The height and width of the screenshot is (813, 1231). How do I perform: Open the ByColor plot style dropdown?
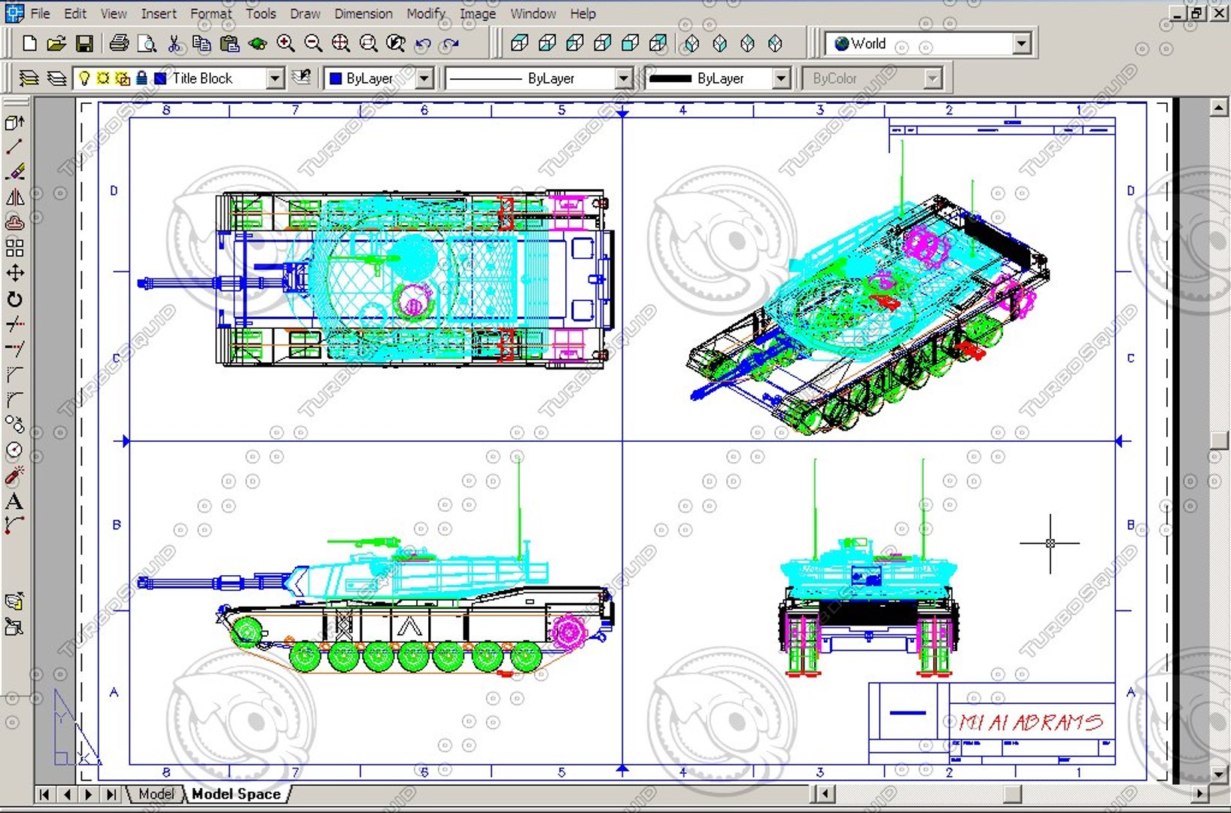point(933,78)
